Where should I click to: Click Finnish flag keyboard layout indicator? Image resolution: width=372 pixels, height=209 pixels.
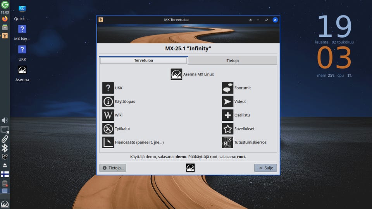(x=5, y=174)
